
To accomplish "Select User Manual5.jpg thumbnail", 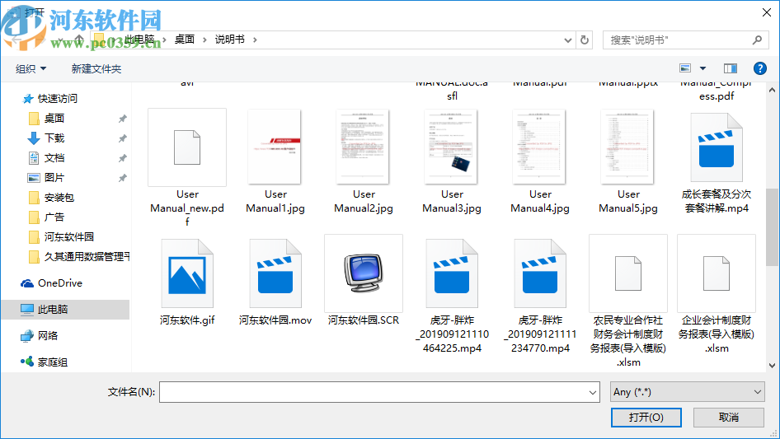I will pyautogui.click(x=628, y=147).
